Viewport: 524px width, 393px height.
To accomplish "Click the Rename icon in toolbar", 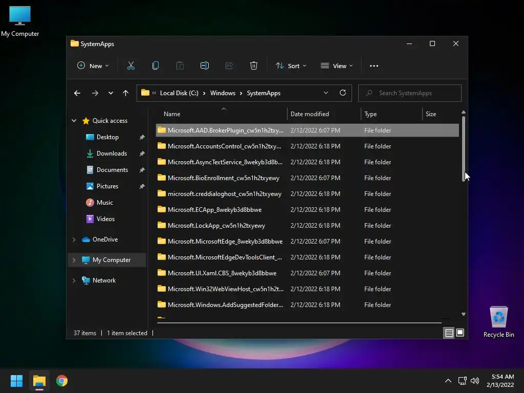I will [205, 66].
